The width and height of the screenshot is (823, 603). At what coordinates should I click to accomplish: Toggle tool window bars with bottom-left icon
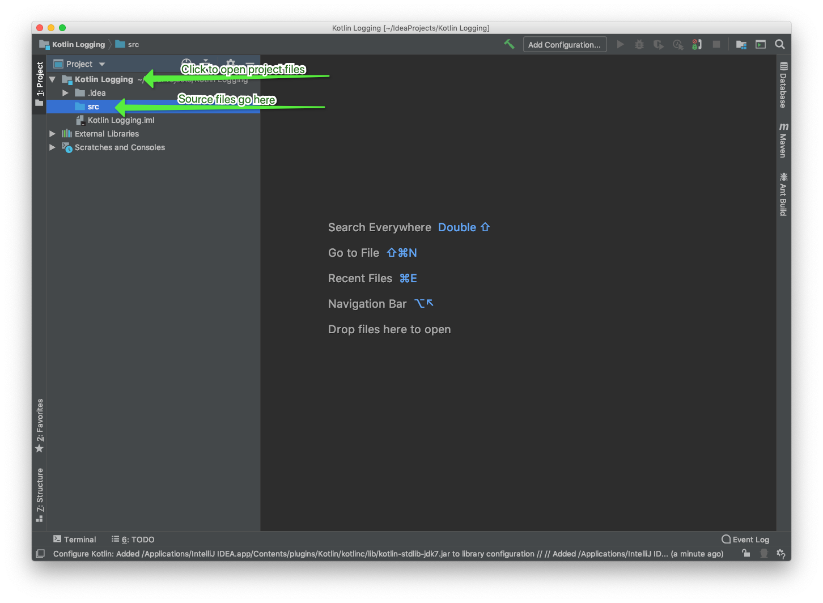40,554
